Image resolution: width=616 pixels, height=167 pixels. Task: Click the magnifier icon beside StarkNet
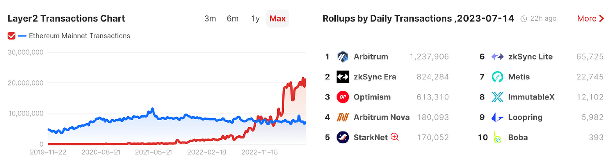[x=395, y=137]
